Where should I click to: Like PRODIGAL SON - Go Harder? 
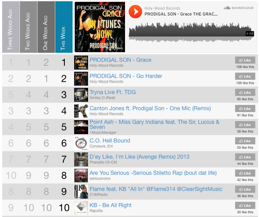click(245, 76)
